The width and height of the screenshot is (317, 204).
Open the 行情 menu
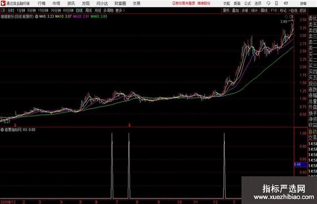click(x=42, y=3)
